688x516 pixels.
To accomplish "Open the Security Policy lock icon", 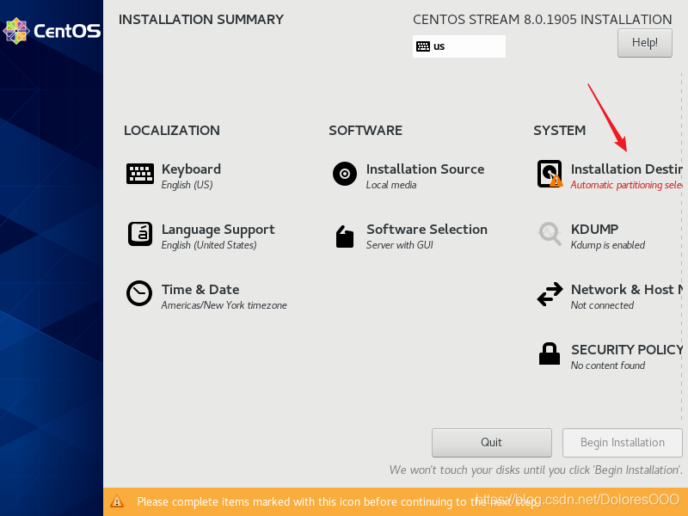I will click(x=550, y=353).
